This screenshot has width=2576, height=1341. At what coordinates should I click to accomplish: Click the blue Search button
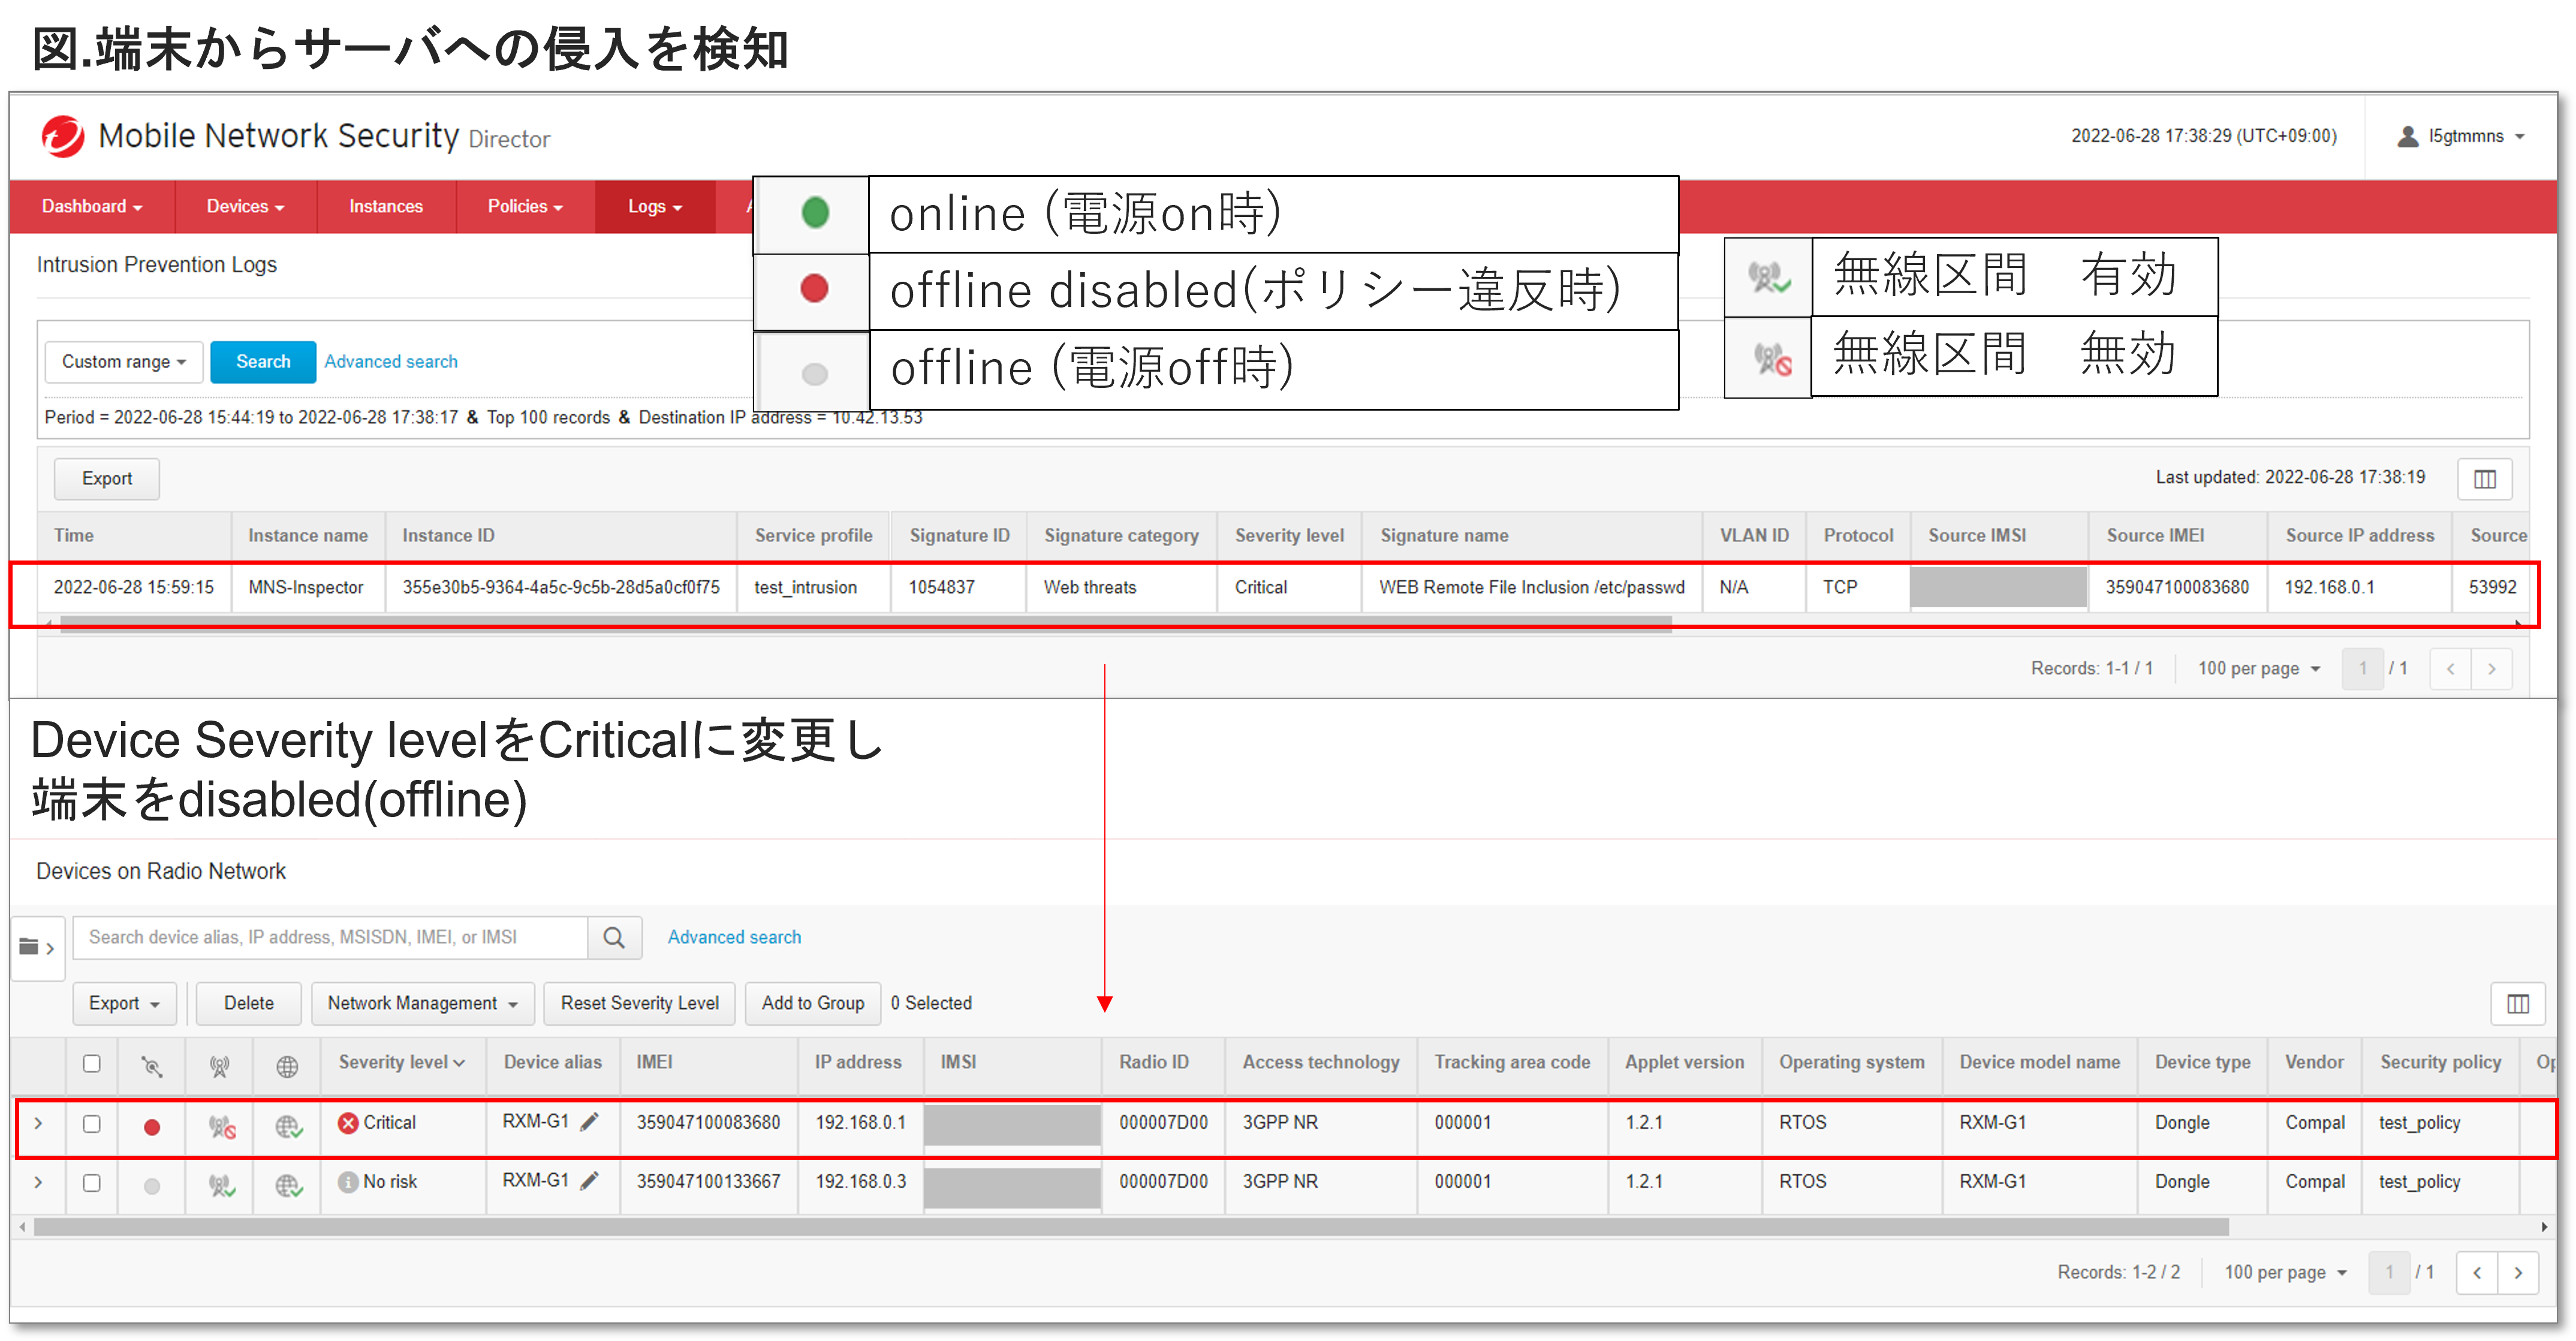pos(263,361)
